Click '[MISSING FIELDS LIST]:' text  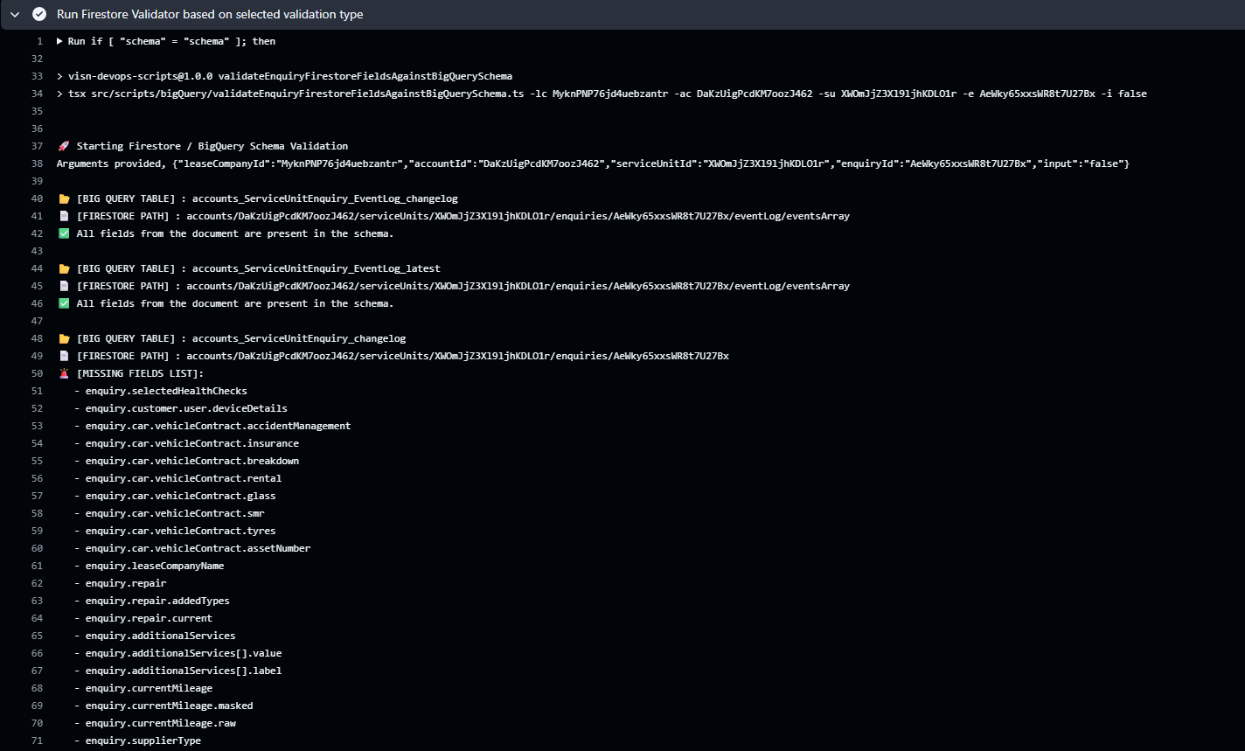140,373
